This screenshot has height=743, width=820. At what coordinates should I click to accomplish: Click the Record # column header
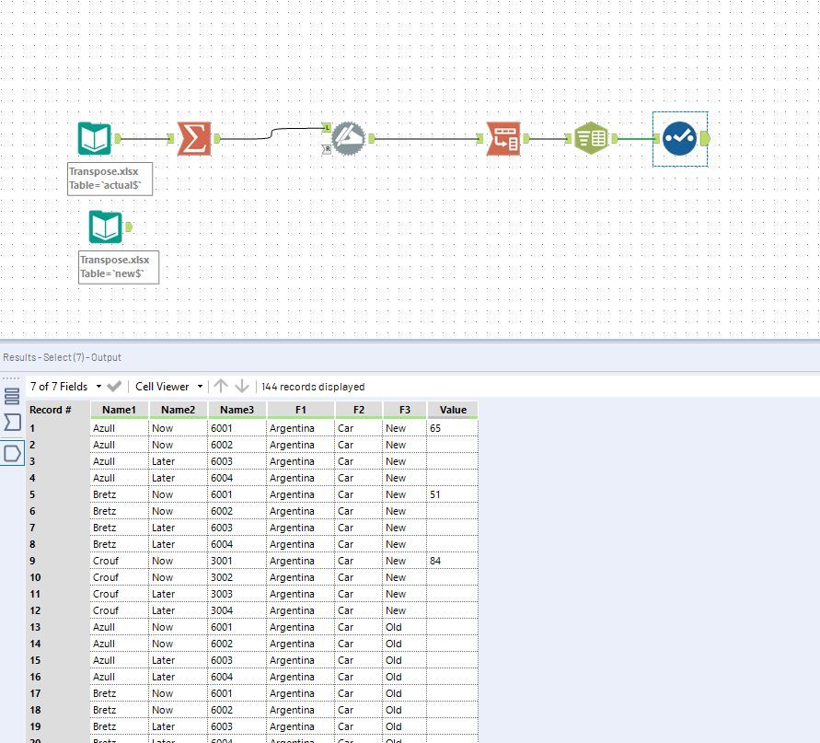58,410
